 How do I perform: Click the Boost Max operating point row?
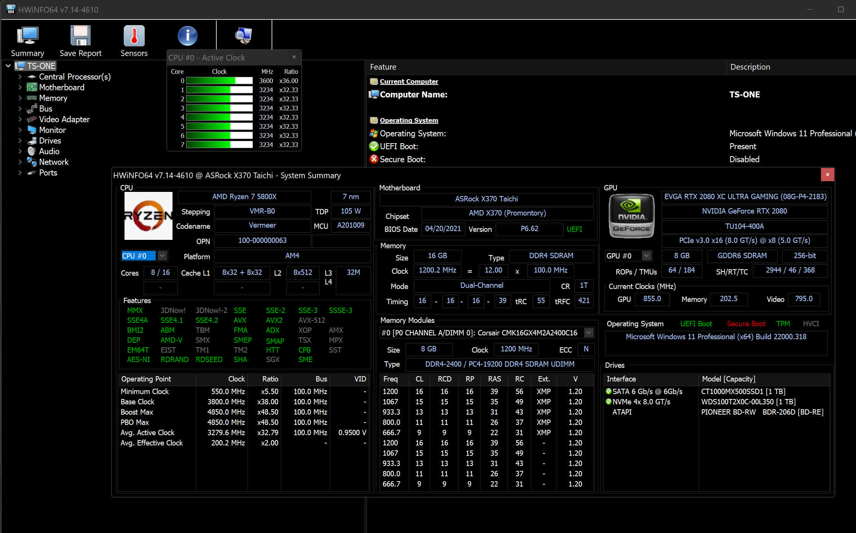point(244,412)
